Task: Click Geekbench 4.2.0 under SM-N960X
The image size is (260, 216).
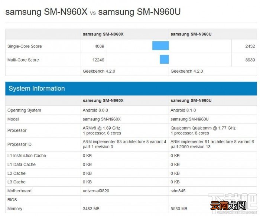Action: click(x=99, y=71)
